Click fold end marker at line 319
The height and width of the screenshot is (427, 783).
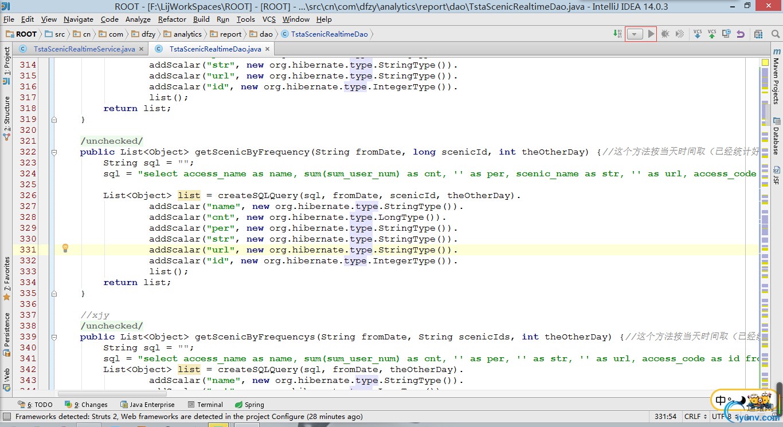(x=54, y=120)
